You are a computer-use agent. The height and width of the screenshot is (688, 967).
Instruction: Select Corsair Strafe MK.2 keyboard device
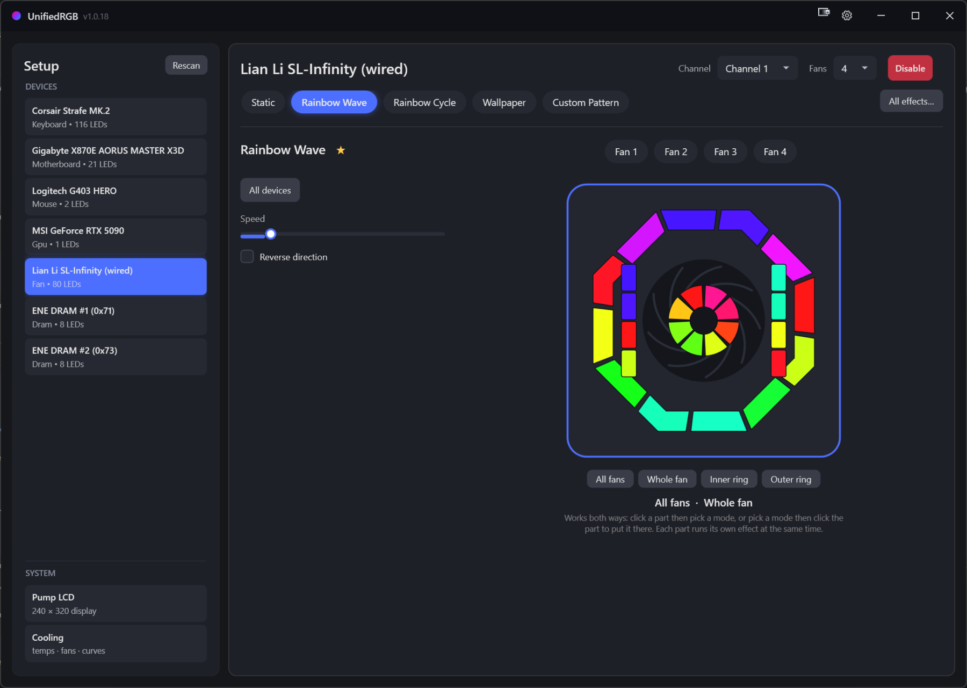coord(116,117)
